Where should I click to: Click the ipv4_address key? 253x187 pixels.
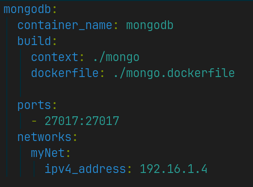coord(85,169)
